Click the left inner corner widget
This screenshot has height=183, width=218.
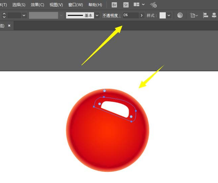tap(100, 104)
